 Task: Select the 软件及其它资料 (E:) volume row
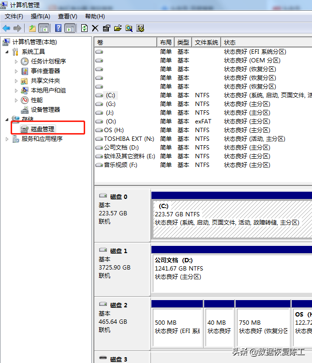click(x=203, y=156)
